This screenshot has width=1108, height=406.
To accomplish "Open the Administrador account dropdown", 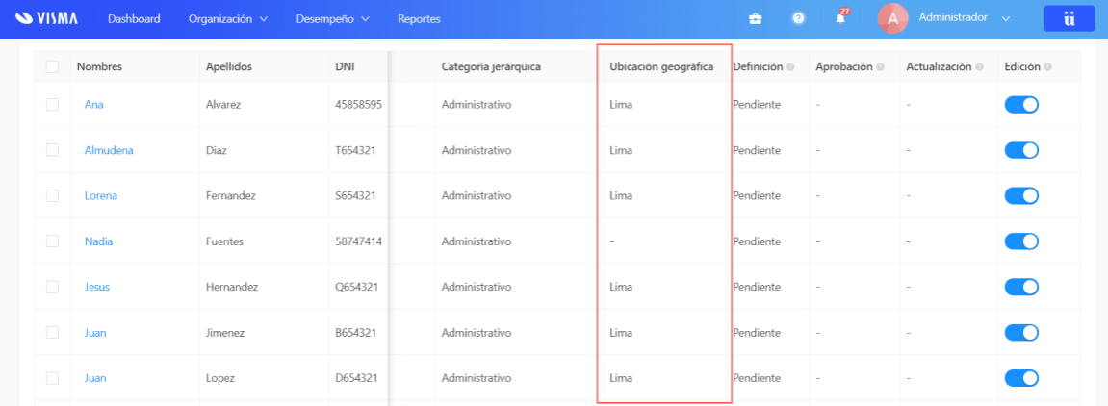I will click(965, 17).
